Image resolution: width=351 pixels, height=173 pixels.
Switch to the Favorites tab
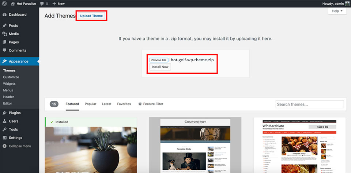pyautogui.click(x=124, y=104)
